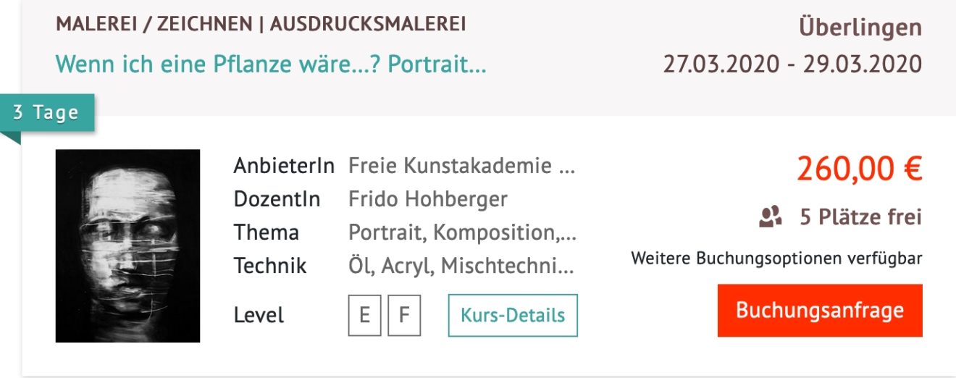956x378 pixels.
Task: Open the Kurs-Details button
Action: [513, 316]
